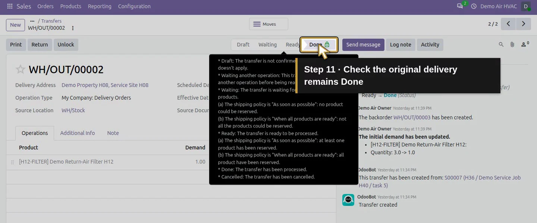Open the attachments paperclip
Viewport: 537px width, 223px height.
512,45
